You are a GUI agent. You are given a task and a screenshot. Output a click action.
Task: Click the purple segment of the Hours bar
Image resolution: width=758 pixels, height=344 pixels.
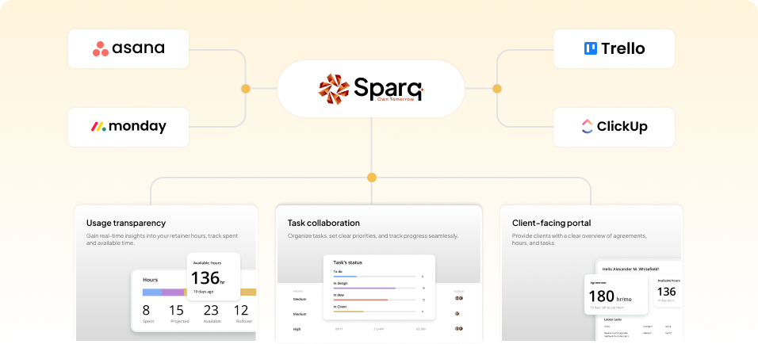pyautogui.click(x=173, y=292)
